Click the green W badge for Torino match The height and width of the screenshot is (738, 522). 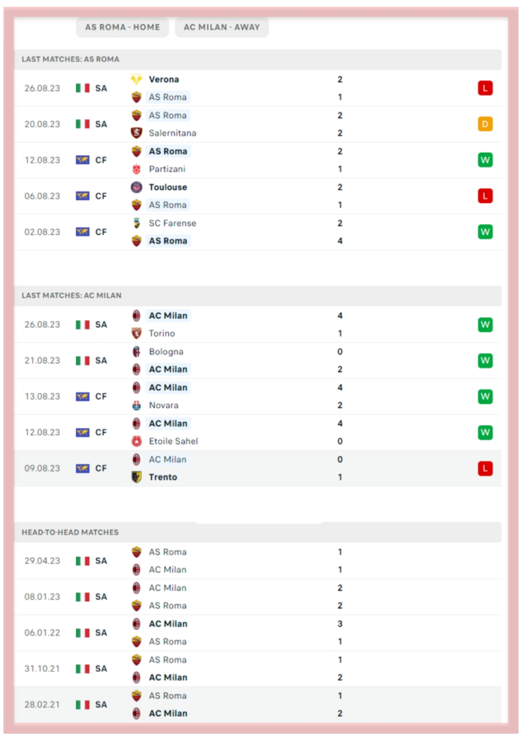tap(485, 325)
